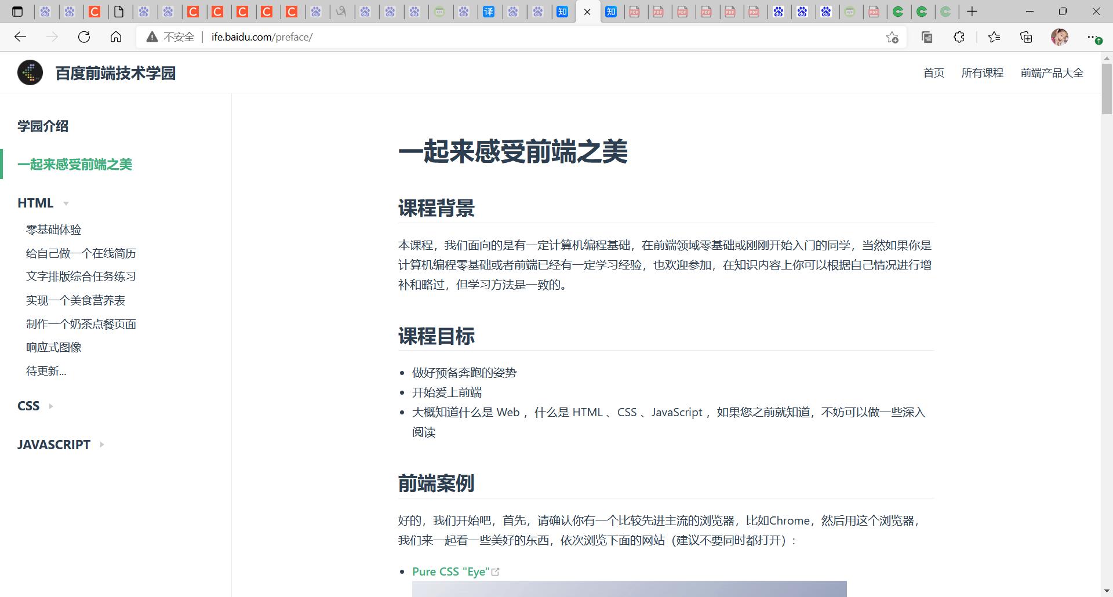
Task: Open 所有课程 from the top bar
Action: [x=983, y=72]
